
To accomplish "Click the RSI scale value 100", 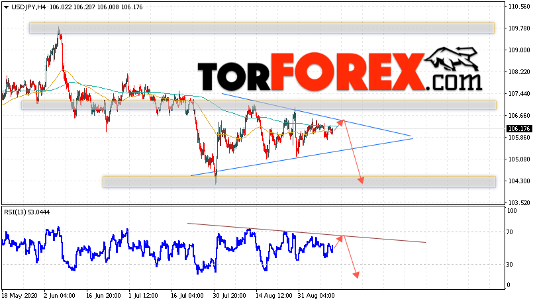I will [512, 211].
